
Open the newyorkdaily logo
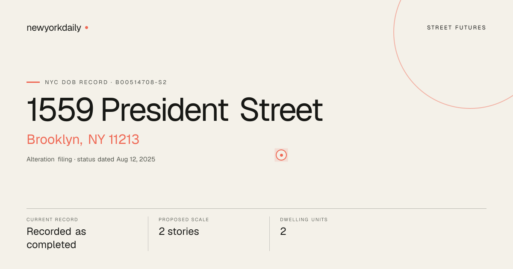coord(54,28)
